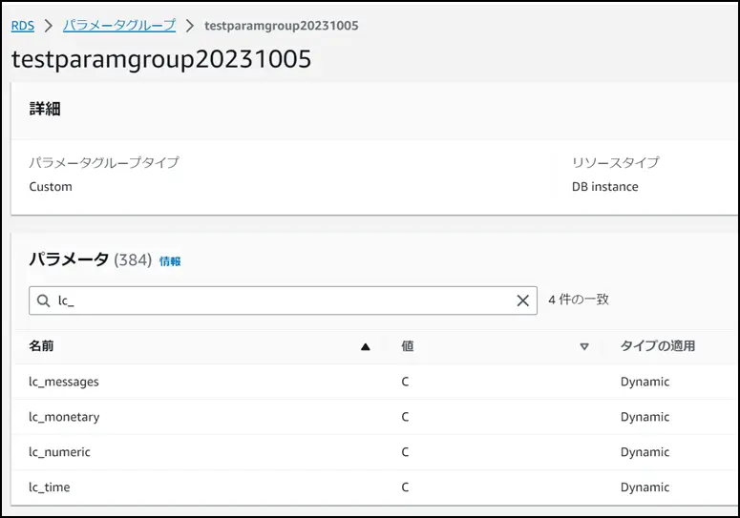Screen dimensions: 740x518
Task: Click the Dynamic value for lc_time
Action: tap(645, 487)
